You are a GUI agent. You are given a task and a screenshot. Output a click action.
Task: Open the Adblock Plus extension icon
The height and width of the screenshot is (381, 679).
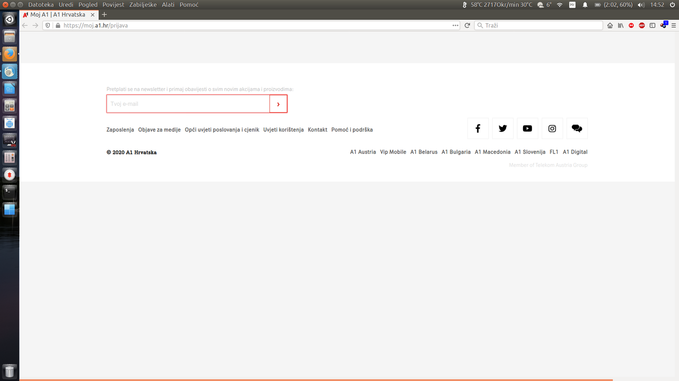[642, 25]
